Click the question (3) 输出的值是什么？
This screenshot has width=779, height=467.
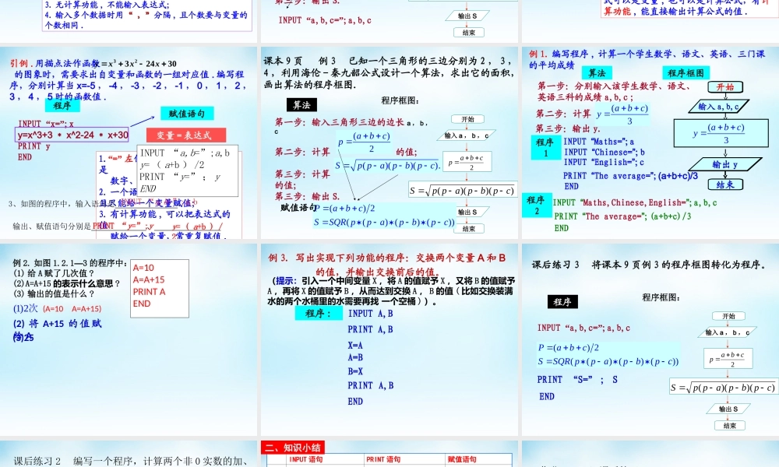click(54, 293)
